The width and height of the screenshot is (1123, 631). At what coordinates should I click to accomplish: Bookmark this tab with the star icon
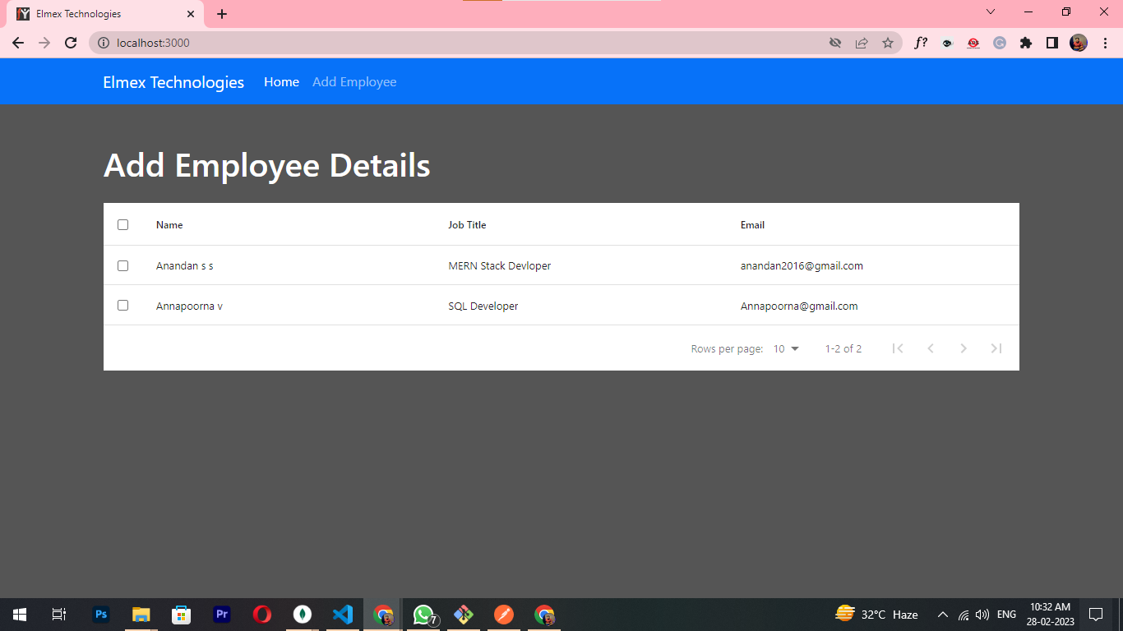pos(888,43)
